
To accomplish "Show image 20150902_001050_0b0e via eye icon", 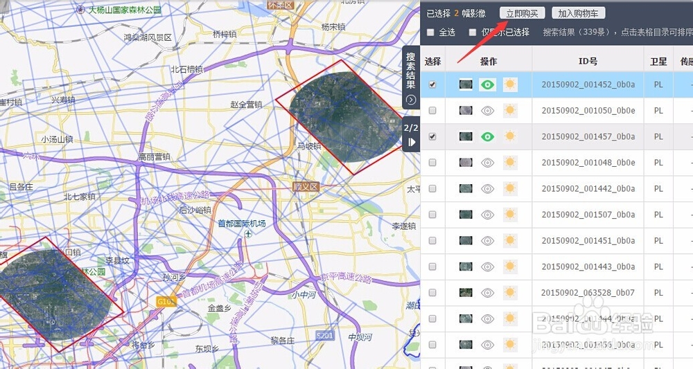I will click(487, 110).
